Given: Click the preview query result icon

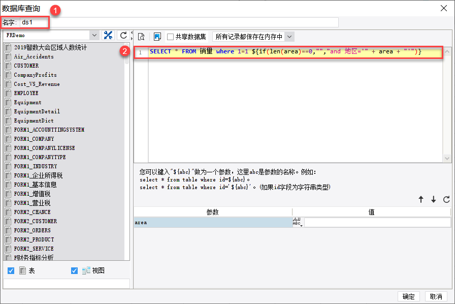Looking at the screenshot, I should [141, 37].
